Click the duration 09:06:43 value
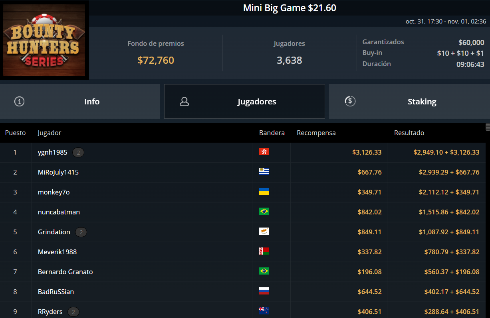Image resolution: width=490 pixels, height=318 pixels. (470, 64)
